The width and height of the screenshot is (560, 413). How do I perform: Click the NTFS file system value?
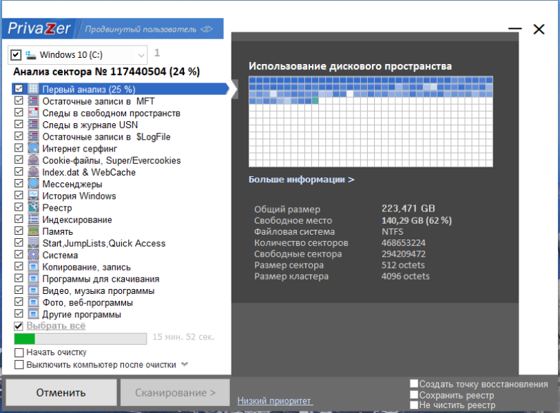coord(392,232)
